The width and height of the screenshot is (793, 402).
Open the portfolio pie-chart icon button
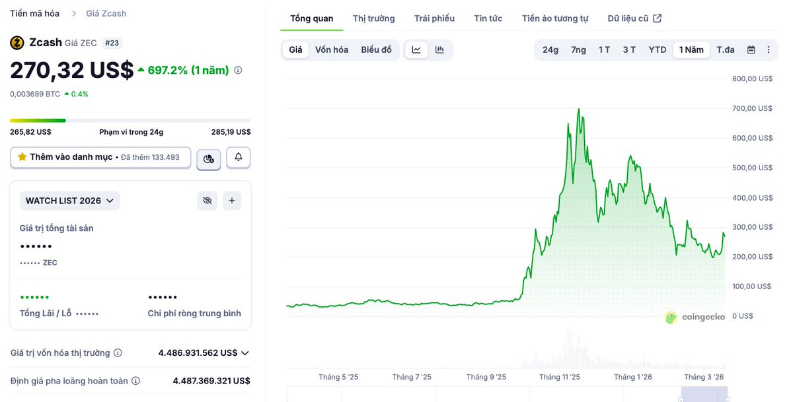209,158
